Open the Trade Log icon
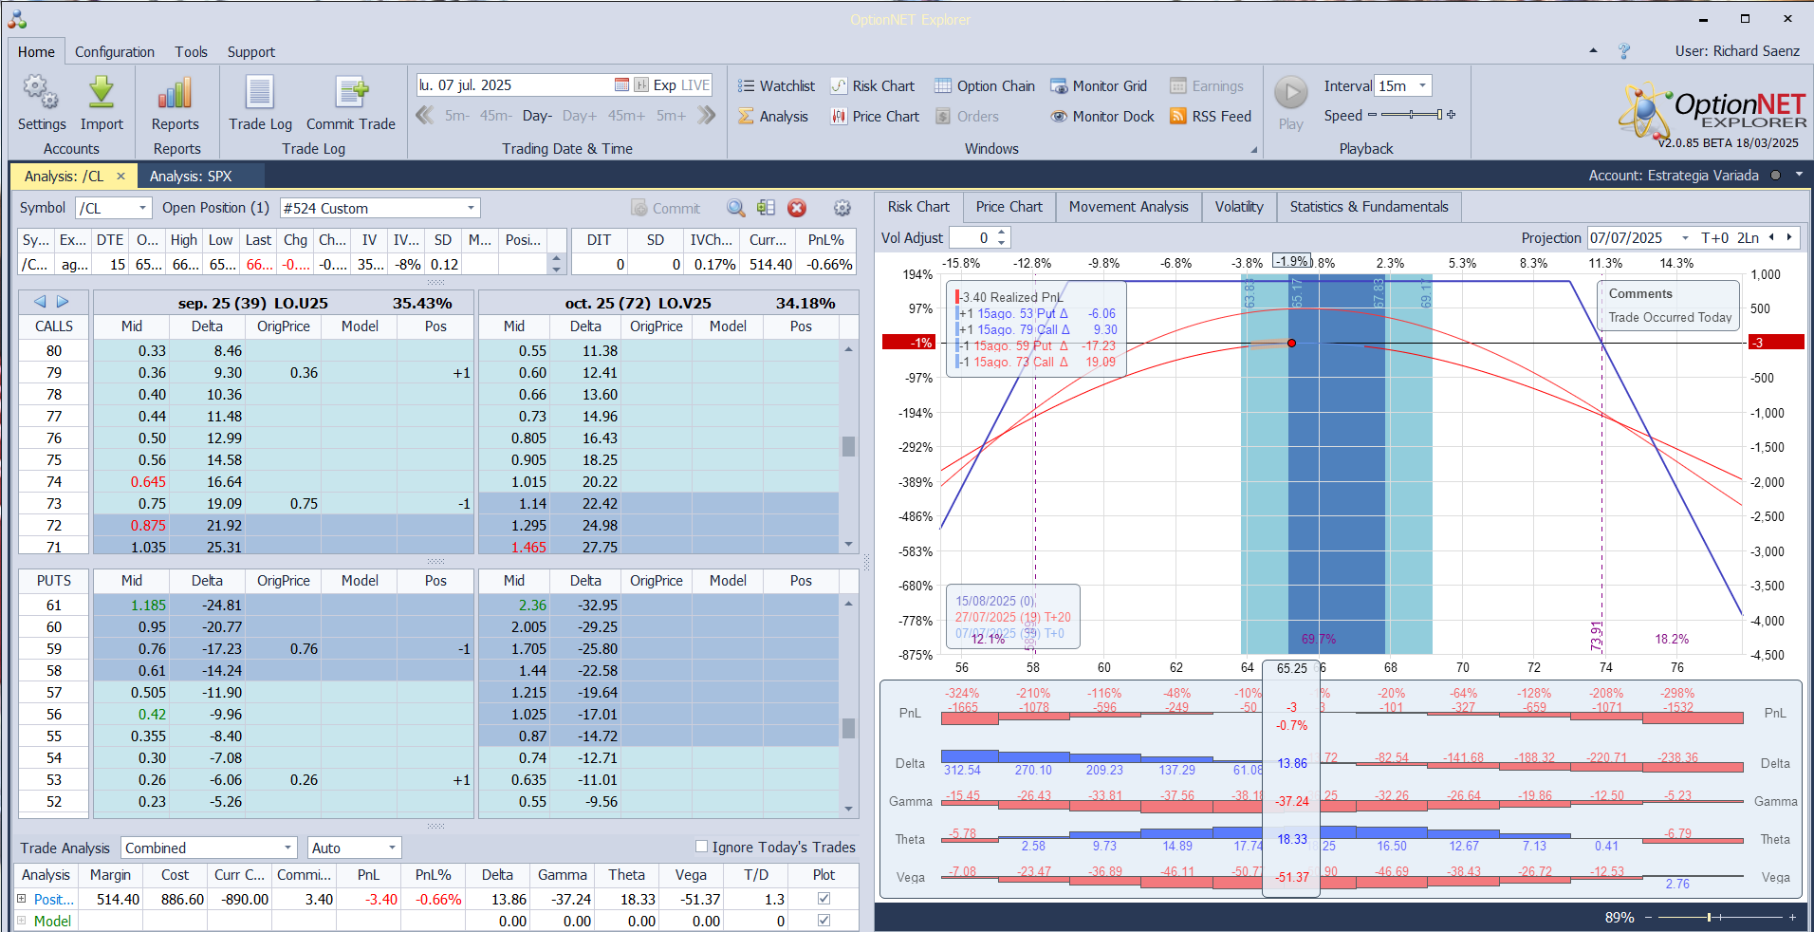The height and width of the screenshot is (932, 1814). click(x=260, y=93)
